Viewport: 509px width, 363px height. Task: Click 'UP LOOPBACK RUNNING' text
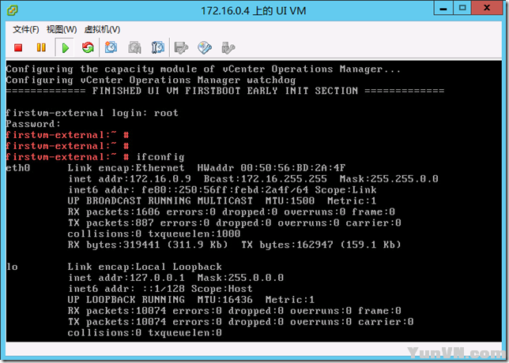(x=126, y=300)
